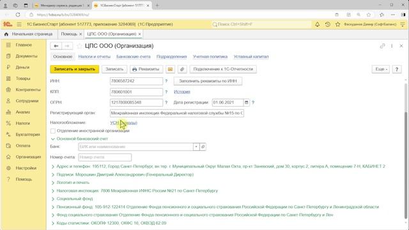Open browser favorites star in address bar
Viewport: 409px width, 230px height.
pyautogui.click(x=369, y=15)
